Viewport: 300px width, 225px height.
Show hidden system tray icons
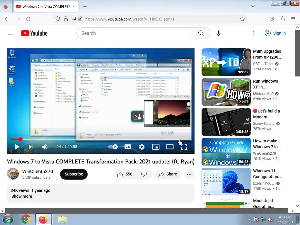(x=249, y=219)
